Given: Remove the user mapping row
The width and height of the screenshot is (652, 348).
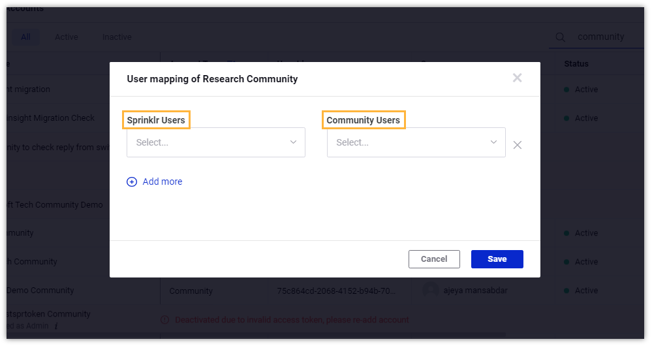Looking at the screenshot, I should click(518, 145).
